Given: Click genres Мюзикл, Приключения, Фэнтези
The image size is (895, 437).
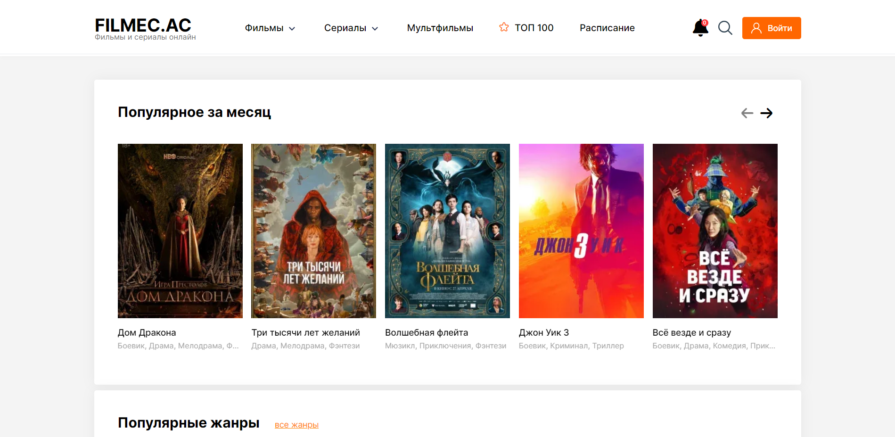Looking at the screenshot, I should [x=445, y=346].
